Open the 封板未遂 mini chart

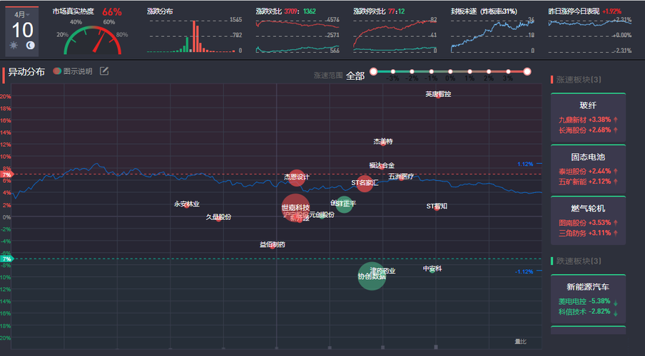coord(492,36)
